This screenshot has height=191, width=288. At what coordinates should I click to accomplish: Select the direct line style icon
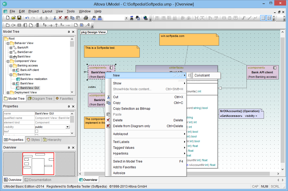pos(249,18)
